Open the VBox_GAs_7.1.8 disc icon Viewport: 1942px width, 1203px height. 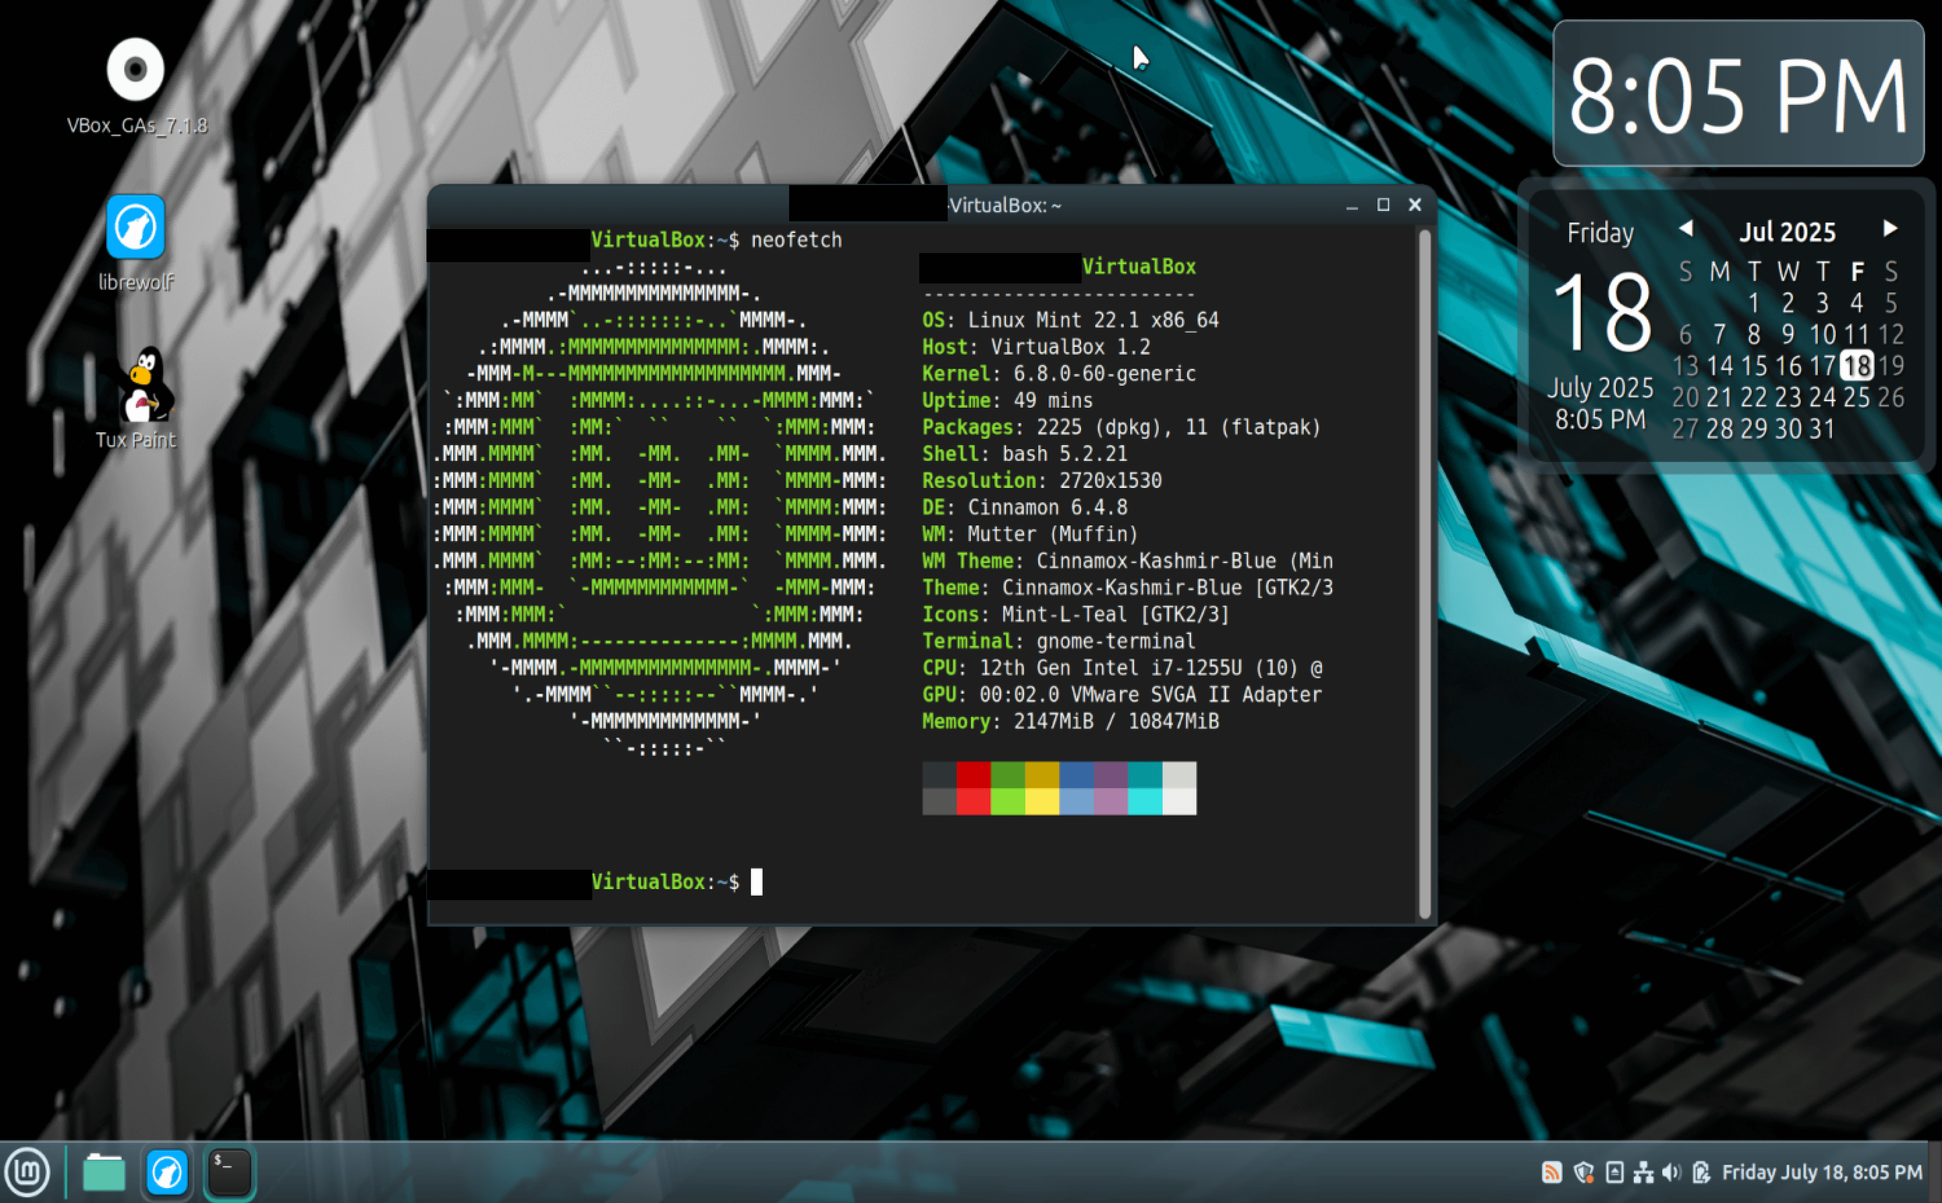click(135, 68)
